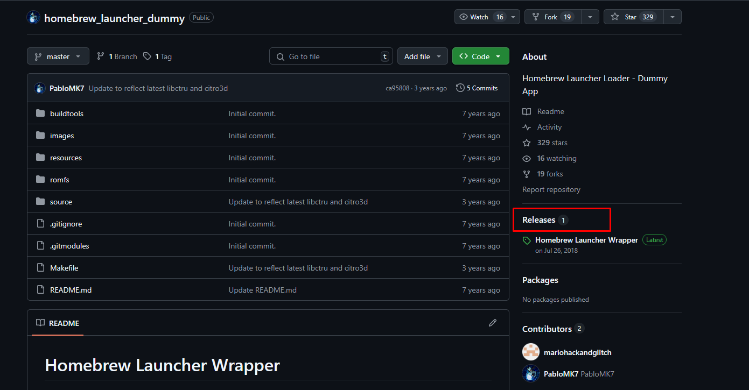This screenshot has width=749, height=390.
Task: Open the source folder name
Action: [61, 202]
